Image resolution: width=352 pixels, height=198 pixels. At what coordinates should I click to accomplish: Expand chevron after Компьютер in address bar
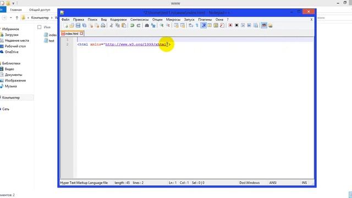(x=52, y=18)
